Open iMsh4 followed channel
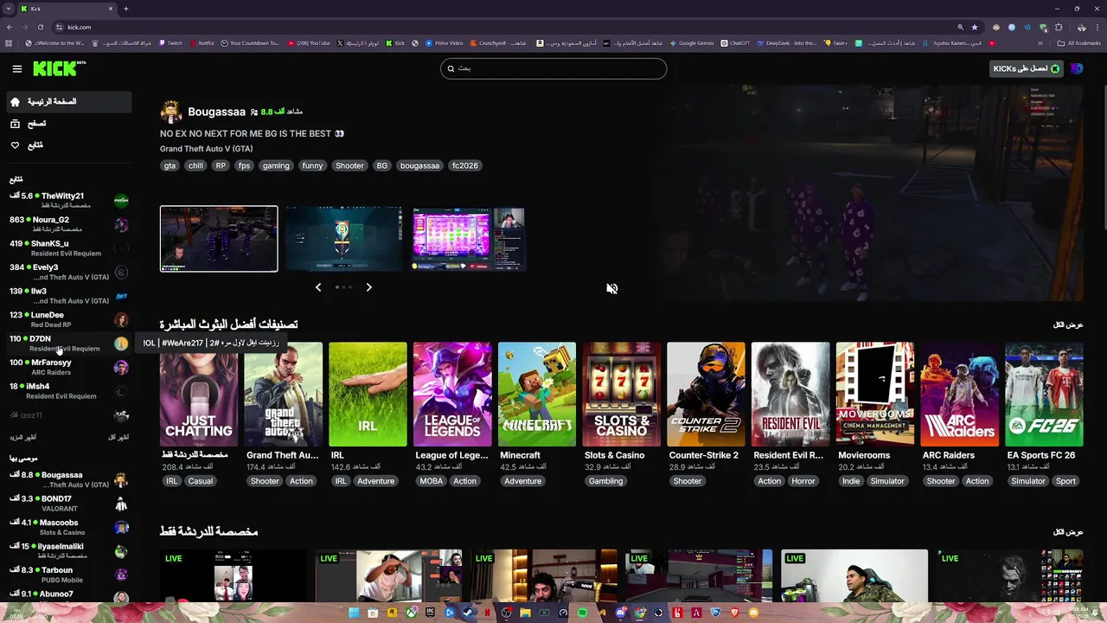Viewport: 1107px width, 623px height. click(x=68, y=391)
